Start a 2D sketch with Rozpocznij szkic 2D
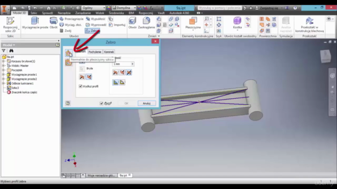337x189 pixels. pos(10,25)
